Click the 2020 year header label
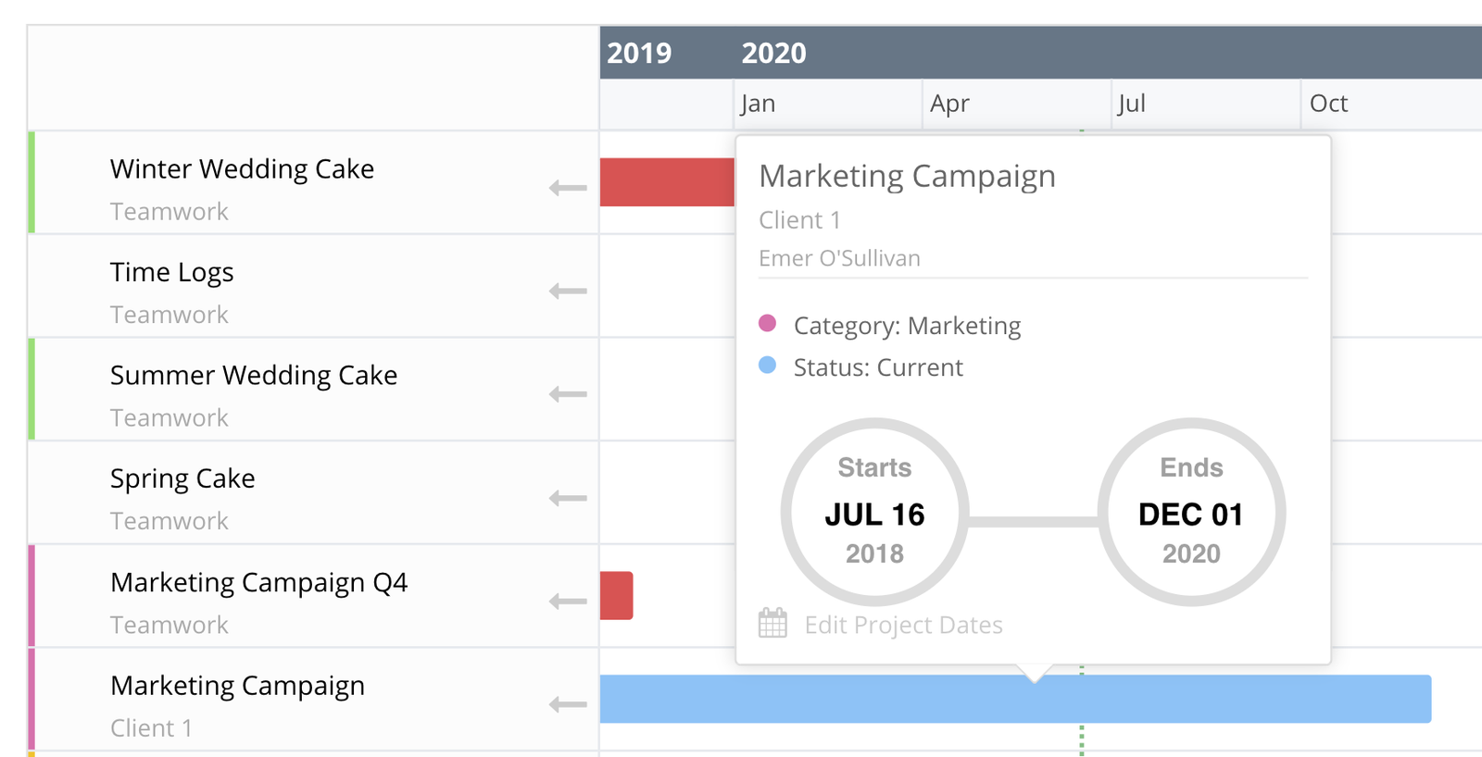Image resolution: width=1482 pixels, height=757 pixels. (773, 54)
